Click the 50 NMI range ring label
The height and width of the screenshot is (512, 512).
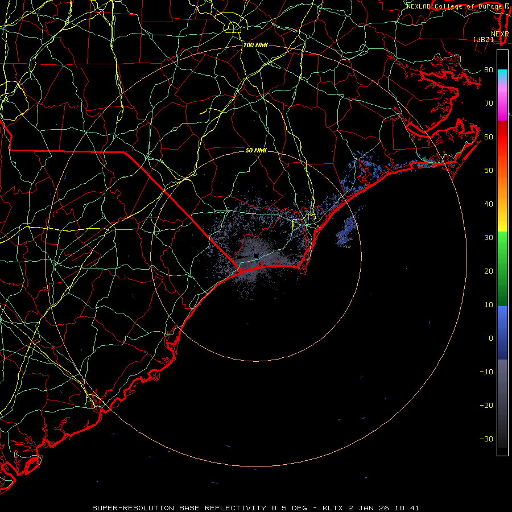pos(257,150)
